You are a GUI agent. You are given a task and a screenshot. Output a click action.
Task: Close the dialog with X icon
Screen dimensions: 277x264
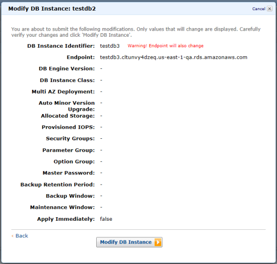[269, 9]
